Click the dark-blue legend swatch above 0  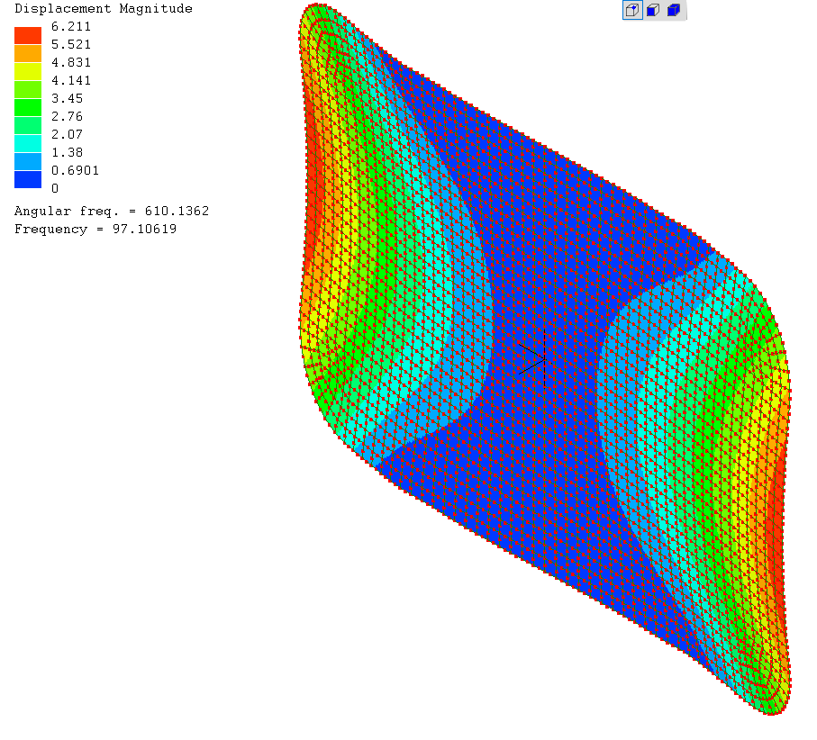pos(28,180)
